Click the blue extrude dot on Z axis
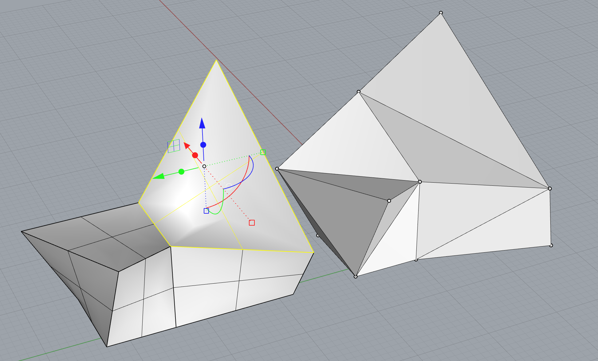Image resolution: width=598 pixels, height=361 pixels. [203, 145]
